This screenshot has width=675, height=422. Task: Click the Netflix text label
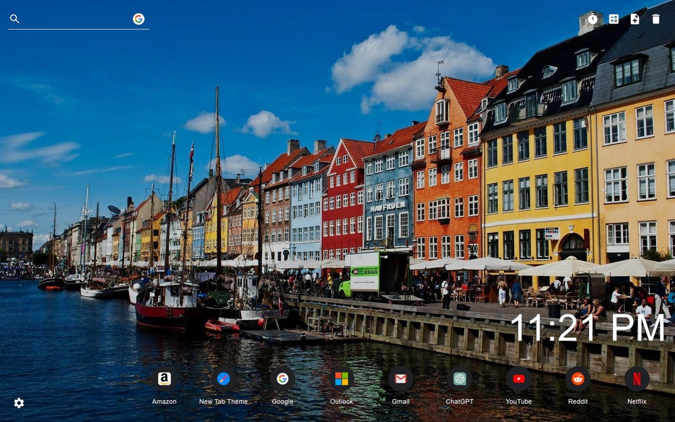637,401
